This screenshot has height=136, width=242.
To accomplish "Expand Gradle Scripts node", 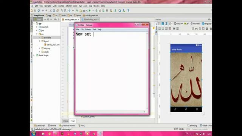I will coord(34,56).
